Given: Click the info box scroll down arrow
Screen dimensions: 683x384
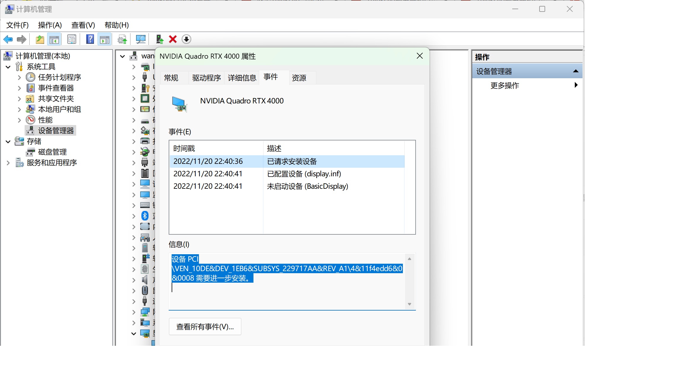Looking at the screenshot, I should click(409, 304).
